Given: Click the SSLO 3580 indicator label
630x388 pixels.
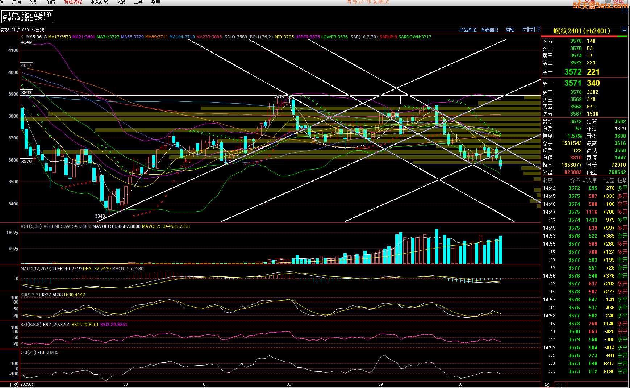Looking at the screenshot, I should coord(235,37).
